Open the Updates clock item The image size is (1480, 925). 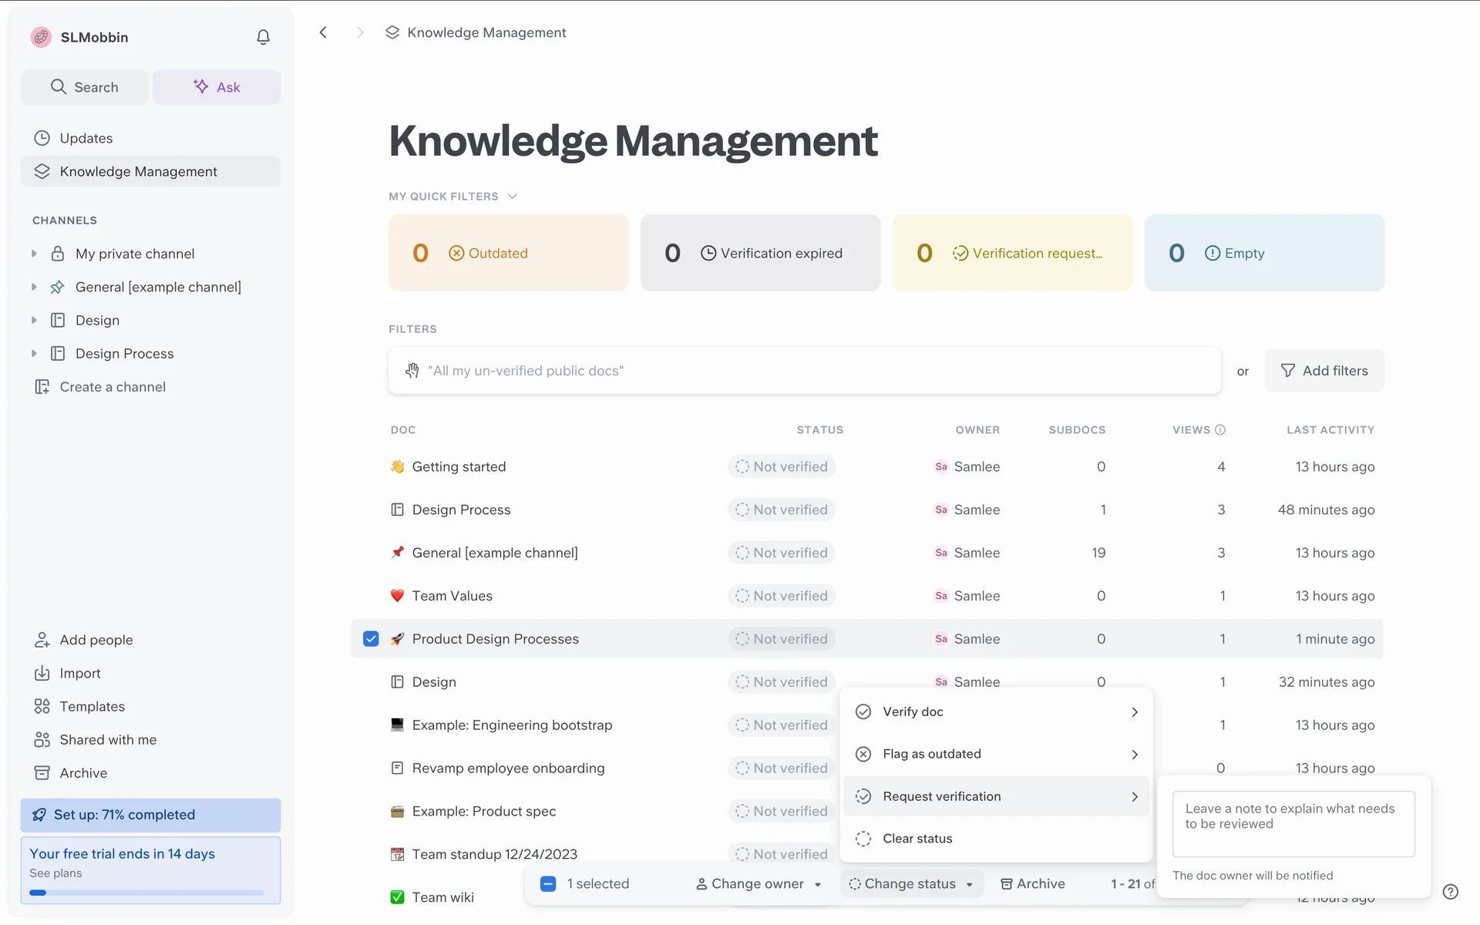pyautogui.click(x=86, y=138)
